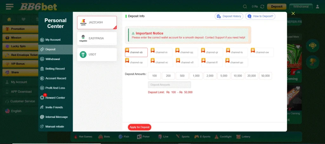Open the customer support headset icon
325x144 pixels.
pos(312,45)
